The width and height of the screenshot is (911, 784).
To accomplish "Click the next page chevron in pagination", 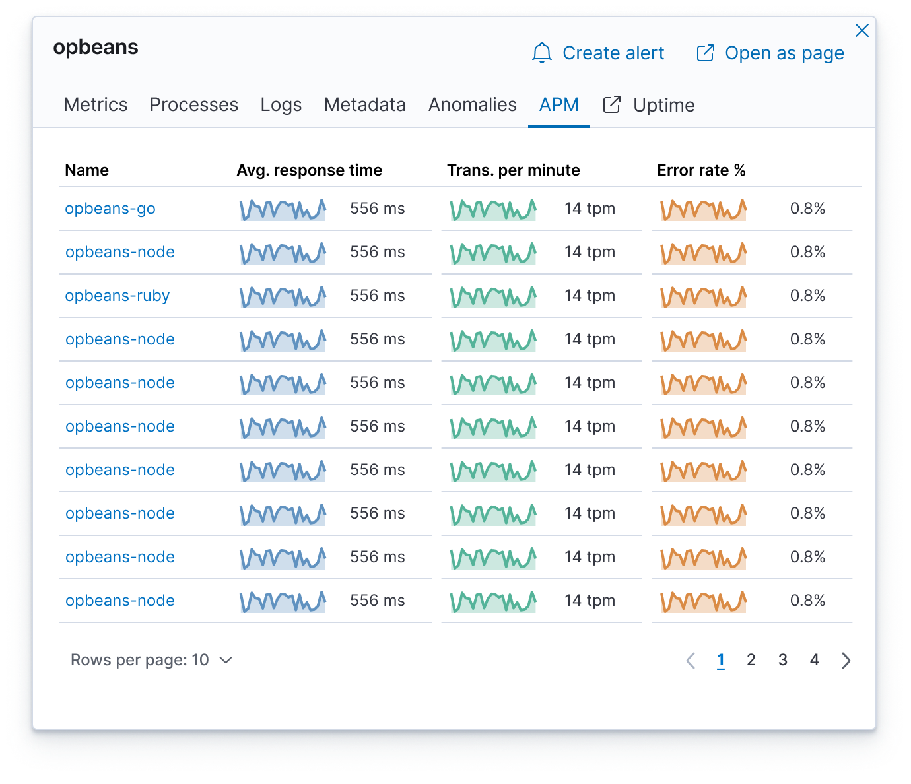I will point(846,660).
